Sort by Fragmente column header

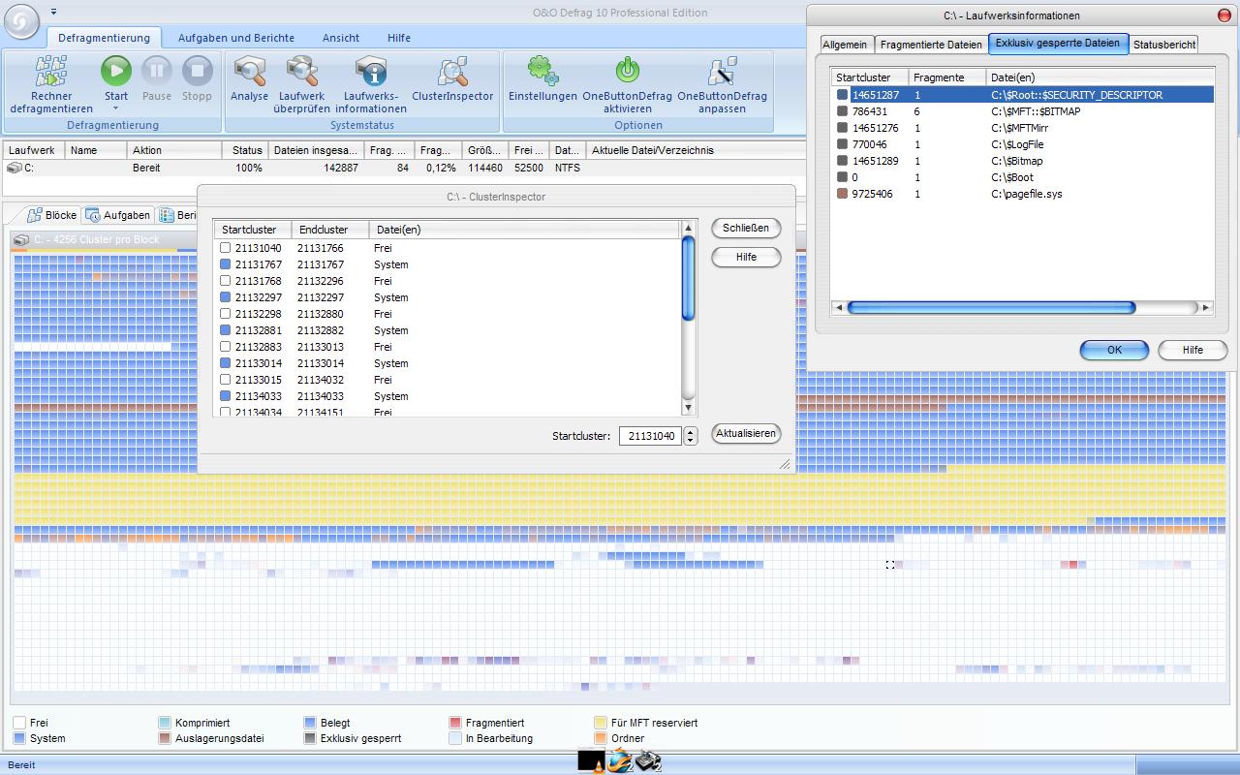pyautogui.click(x=946, y=77)
